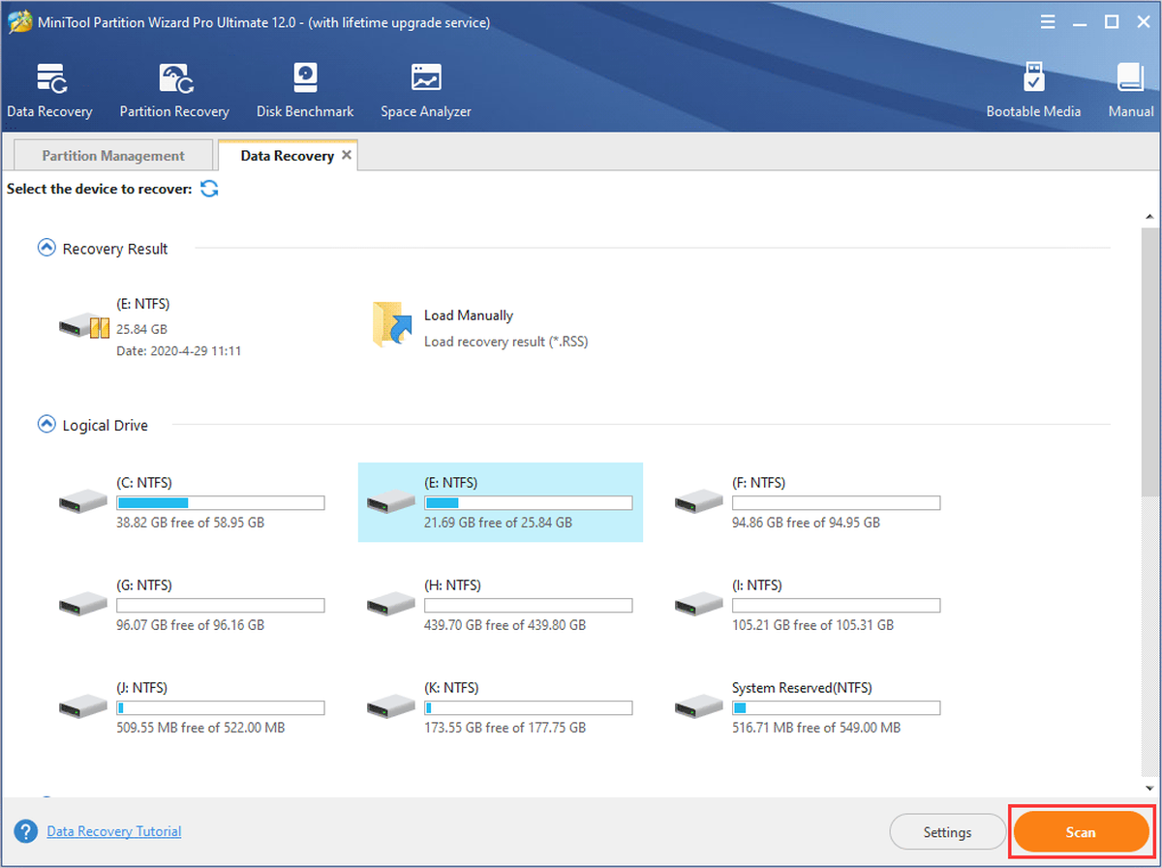The height and width of the screenshot is (868, 1162).
Task: Open the Data Recovery Tutorial link
Action: [x=114, y=831]
